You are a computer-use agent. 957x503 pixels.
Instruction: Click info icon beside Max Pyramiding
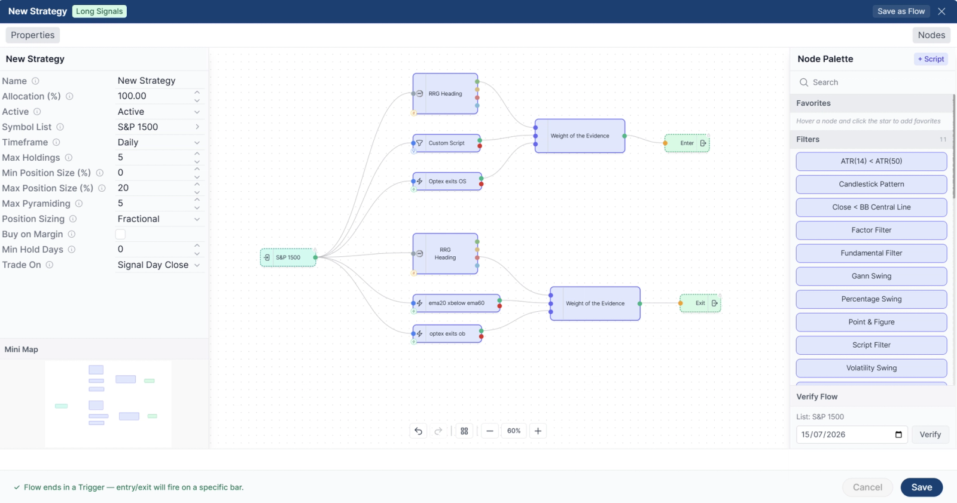pyautogui.click(x=78, y=204)
